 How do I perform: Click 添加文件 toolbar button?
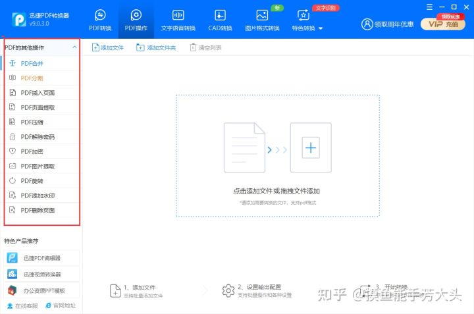pyautogui.click(x=108, y=47)
